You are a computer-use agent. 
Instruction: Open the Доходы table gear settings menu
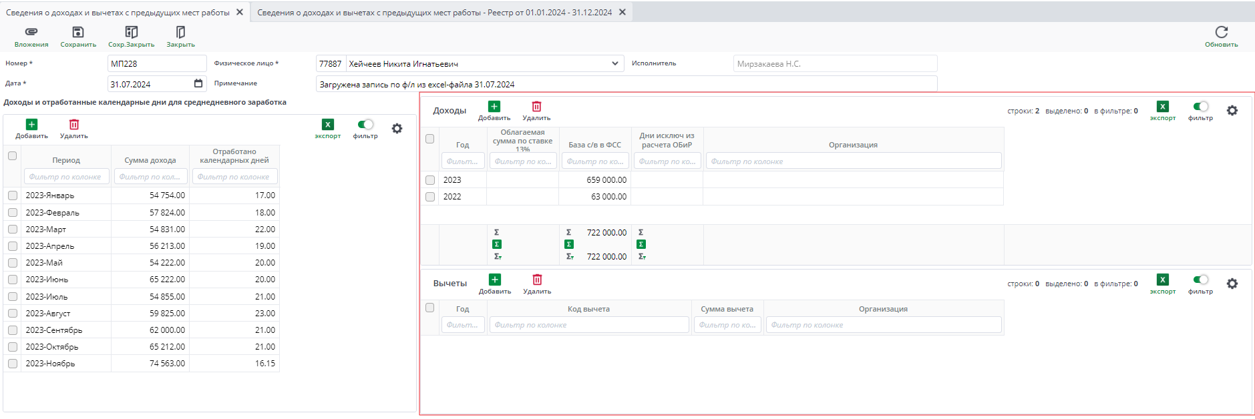1232,111
